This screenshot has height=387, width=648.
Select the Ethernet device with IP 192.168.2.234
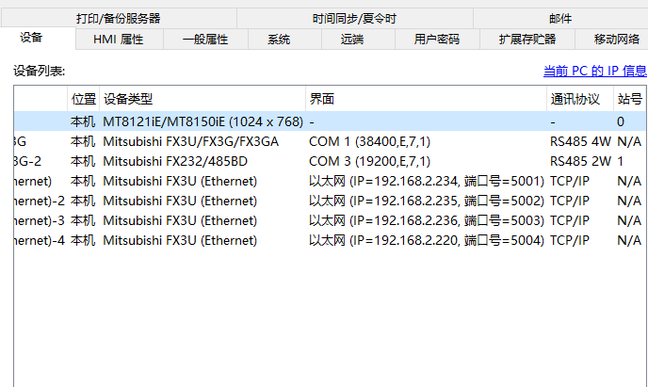point(179,181)
